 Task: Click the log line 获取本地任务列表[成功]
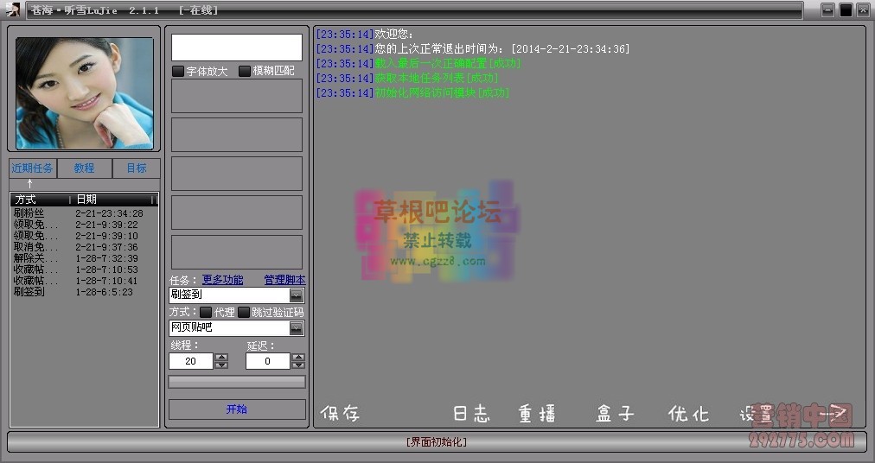pyautogui.click(x=407, y=78)
